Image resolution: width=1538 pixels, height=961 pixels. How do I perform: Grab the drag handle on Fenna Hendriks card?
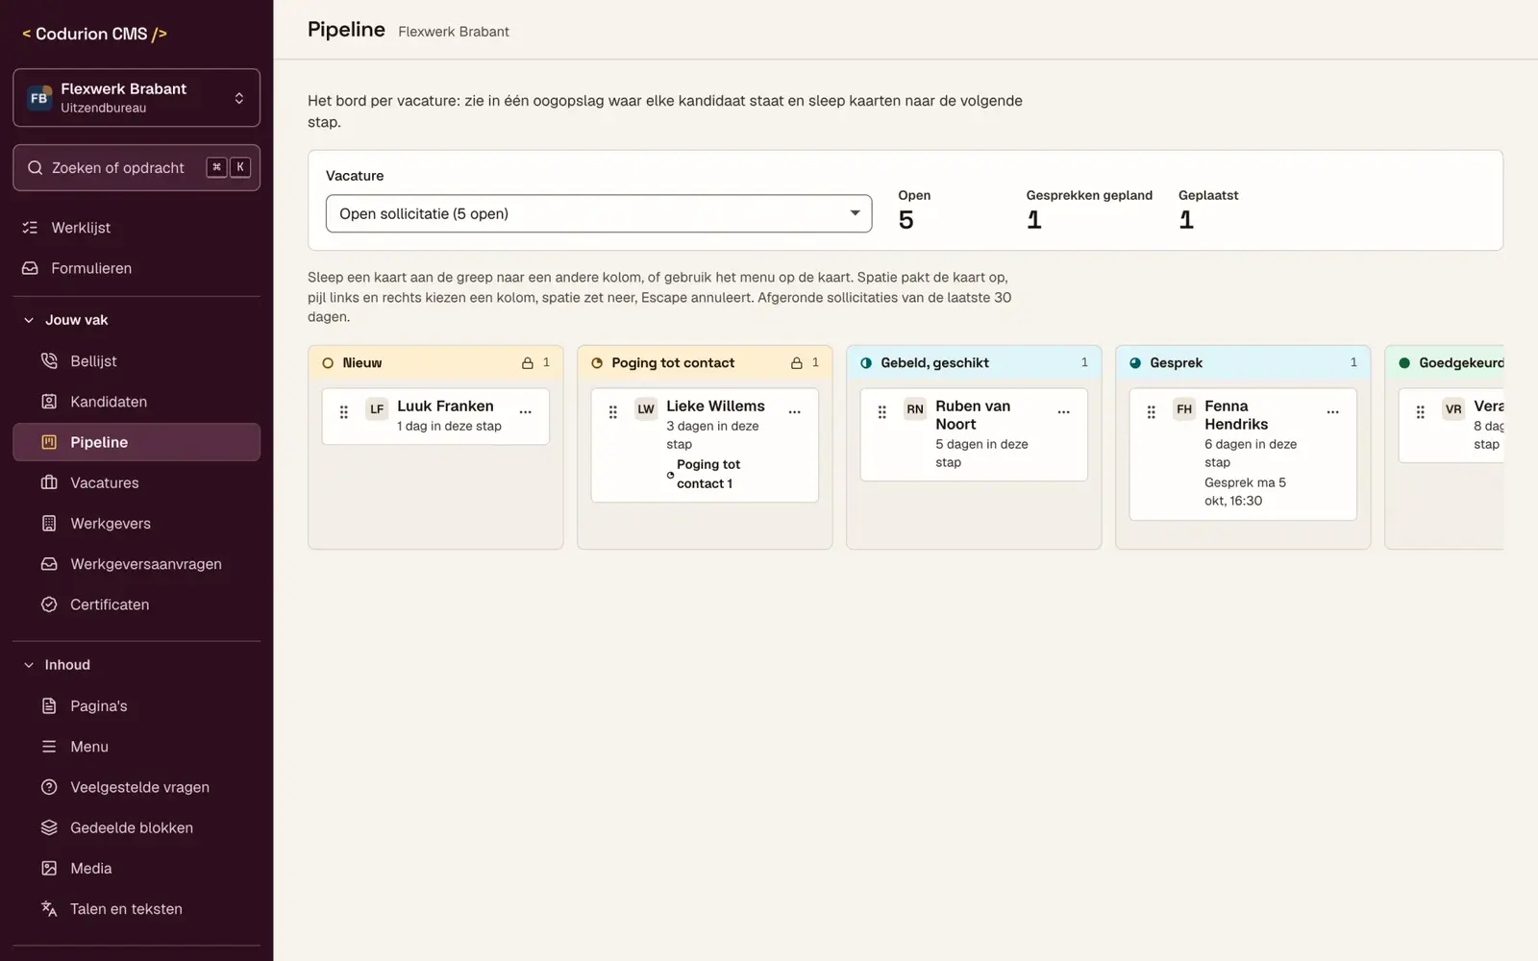1151,411
